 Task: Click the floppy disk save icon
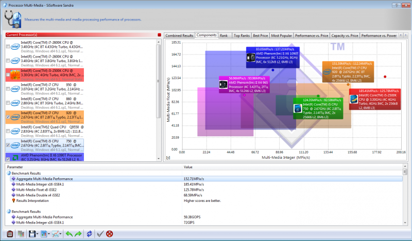tap(32, 234)
